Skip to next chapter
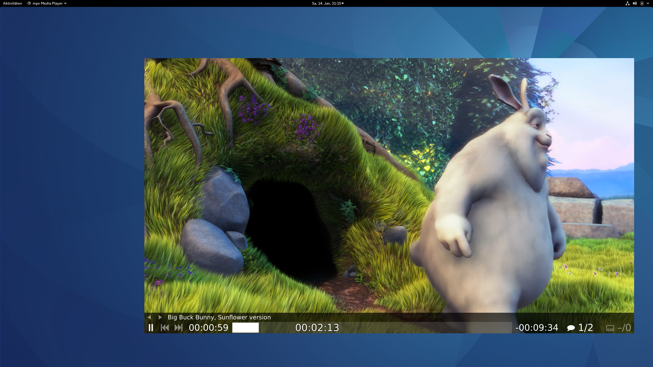Image resolution: width=653 pixels, height=367 pixels. 178,327
